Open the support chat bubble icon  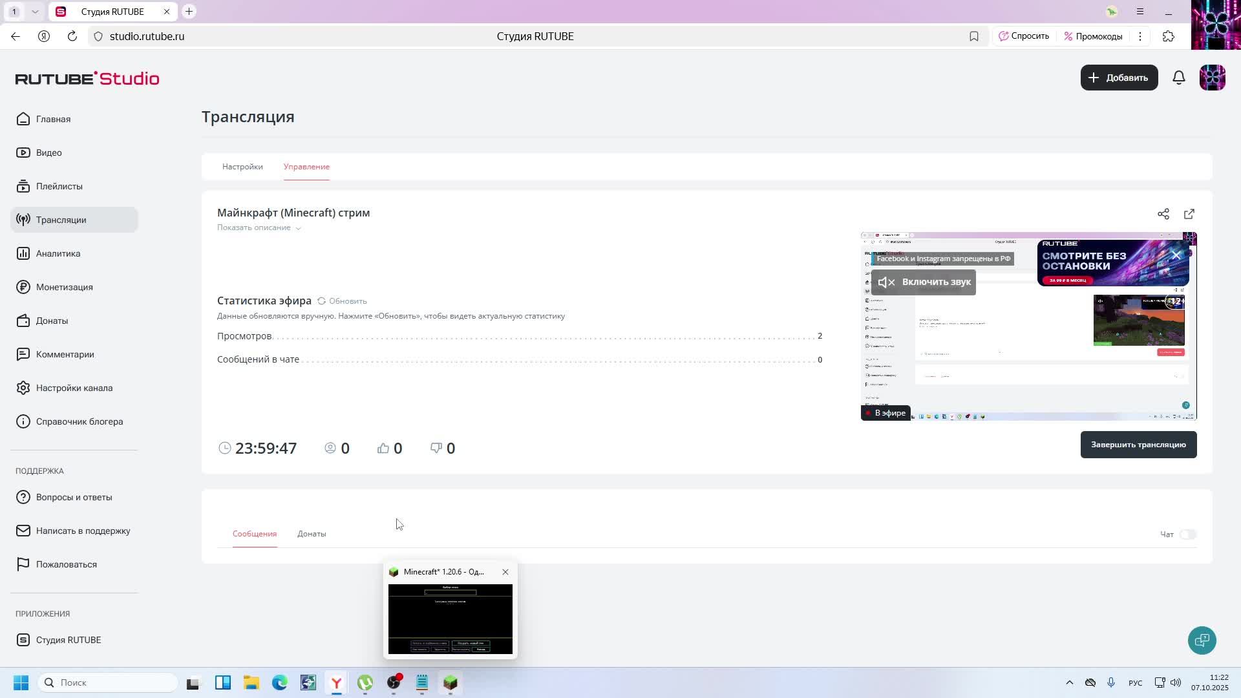click(x=1202, y=640)
